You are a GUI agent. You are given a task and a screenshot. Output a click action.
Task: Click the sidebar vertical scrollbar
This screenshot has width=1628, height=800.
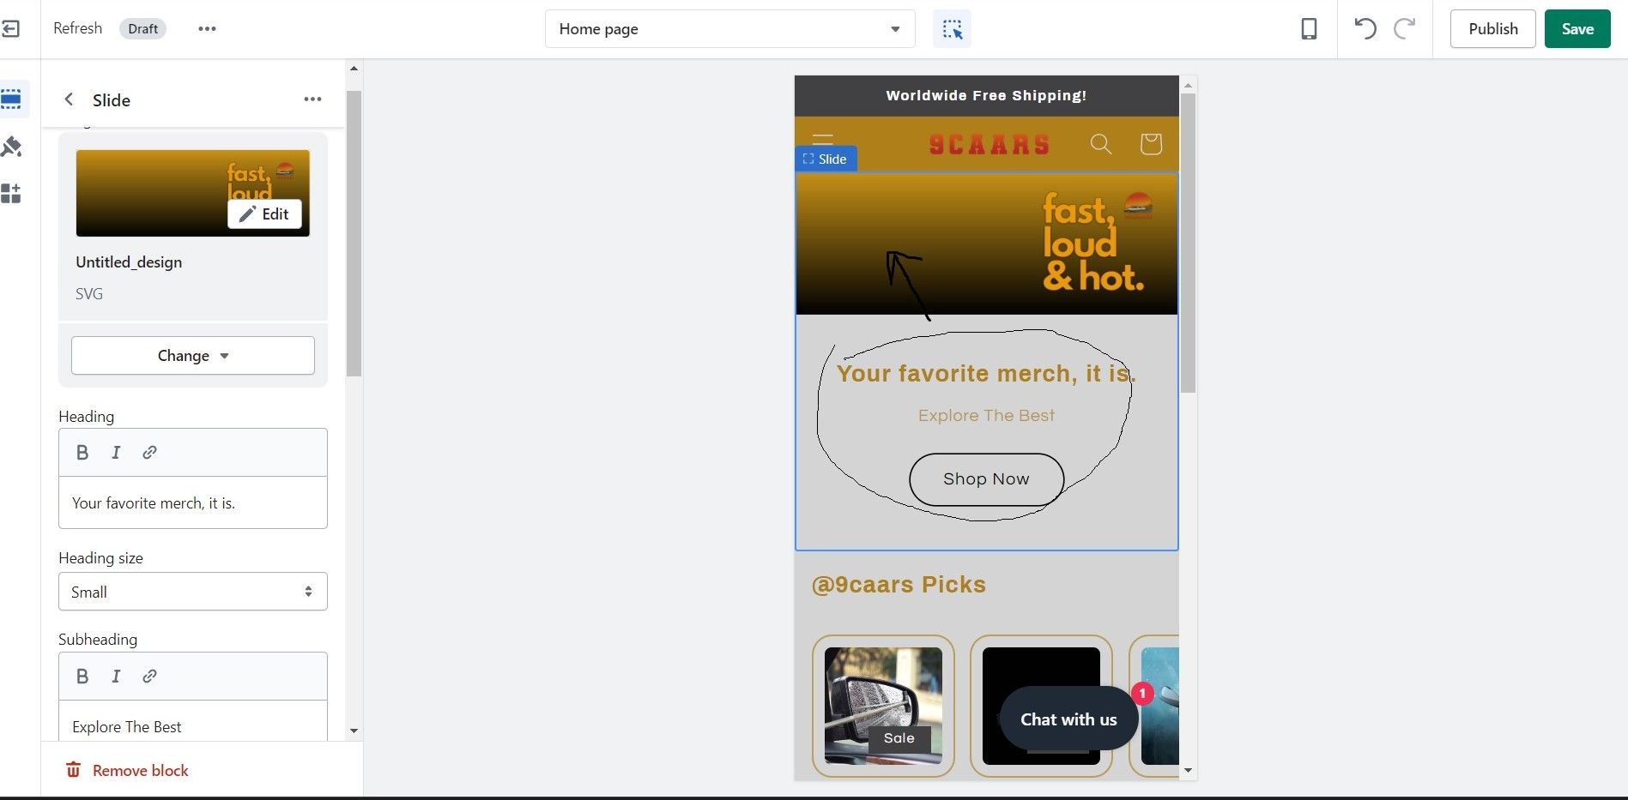pyautogui.click(x=354, y=232)
